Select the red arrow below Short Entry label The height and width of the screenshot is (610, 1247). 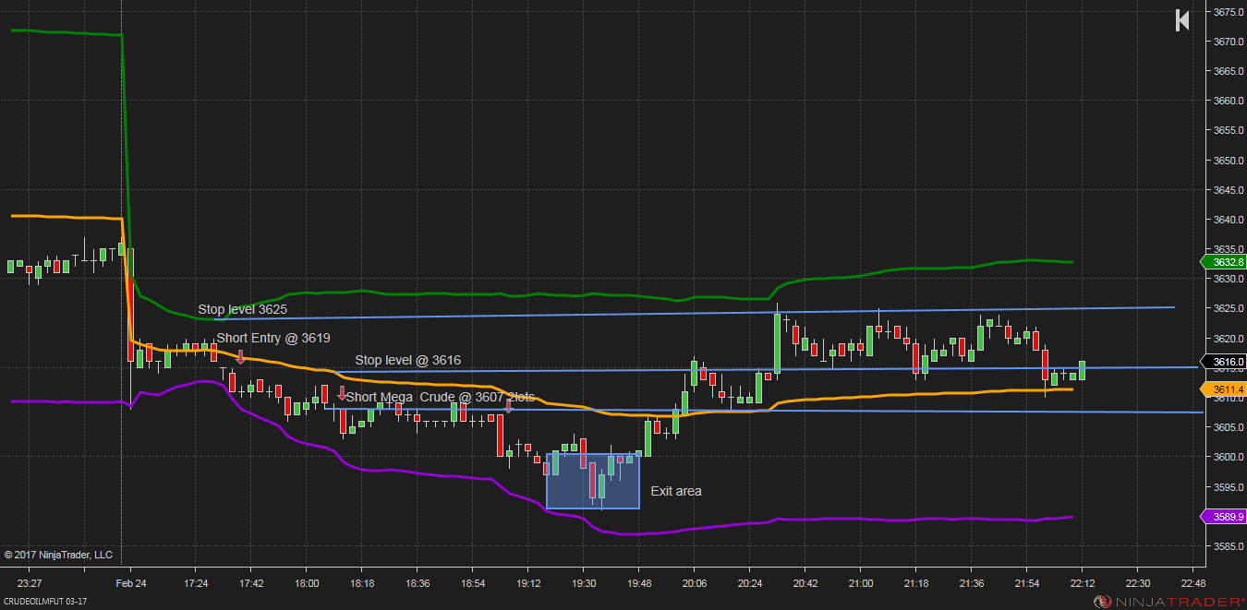tap(240, 356)
